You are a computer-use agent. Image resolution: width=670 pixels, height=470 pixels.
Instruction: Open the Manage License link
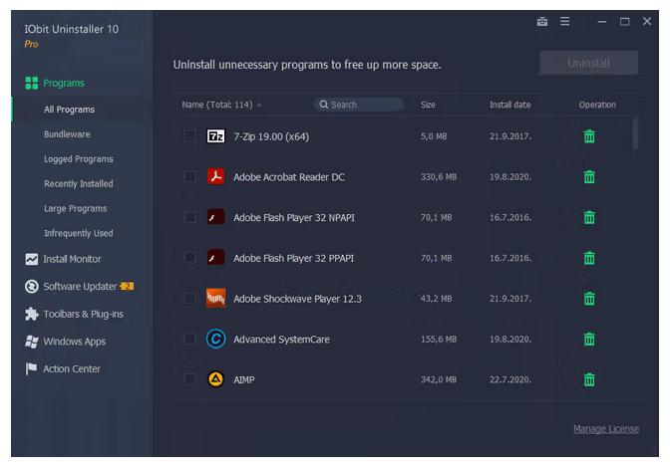click(x=605, y=429)
